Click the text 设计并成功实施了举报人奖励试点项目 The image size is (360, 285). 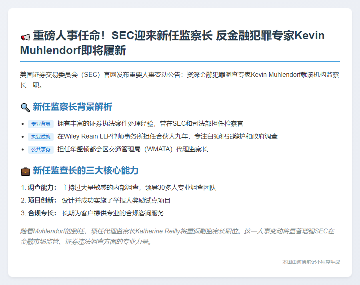(116, 201)
